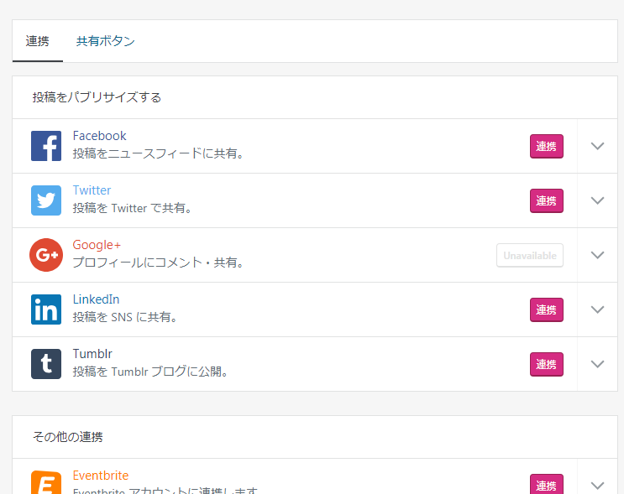Open the Eventbrite title link
Image resolution: width=624 pixels, height=494 pixels.
point(101,476)
